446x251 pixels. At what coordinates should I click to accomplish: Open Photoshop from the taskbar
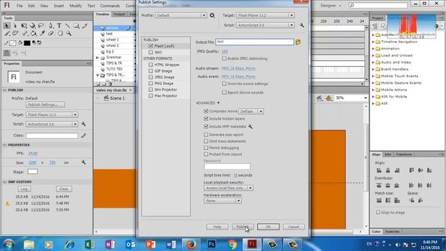211,244
